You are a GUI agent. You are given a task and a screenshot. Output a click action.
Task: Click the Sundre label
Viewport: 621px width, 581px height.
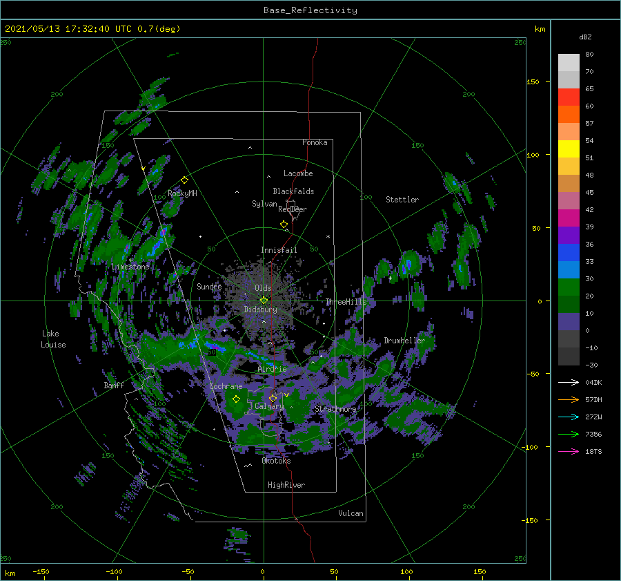coord(209,286)
